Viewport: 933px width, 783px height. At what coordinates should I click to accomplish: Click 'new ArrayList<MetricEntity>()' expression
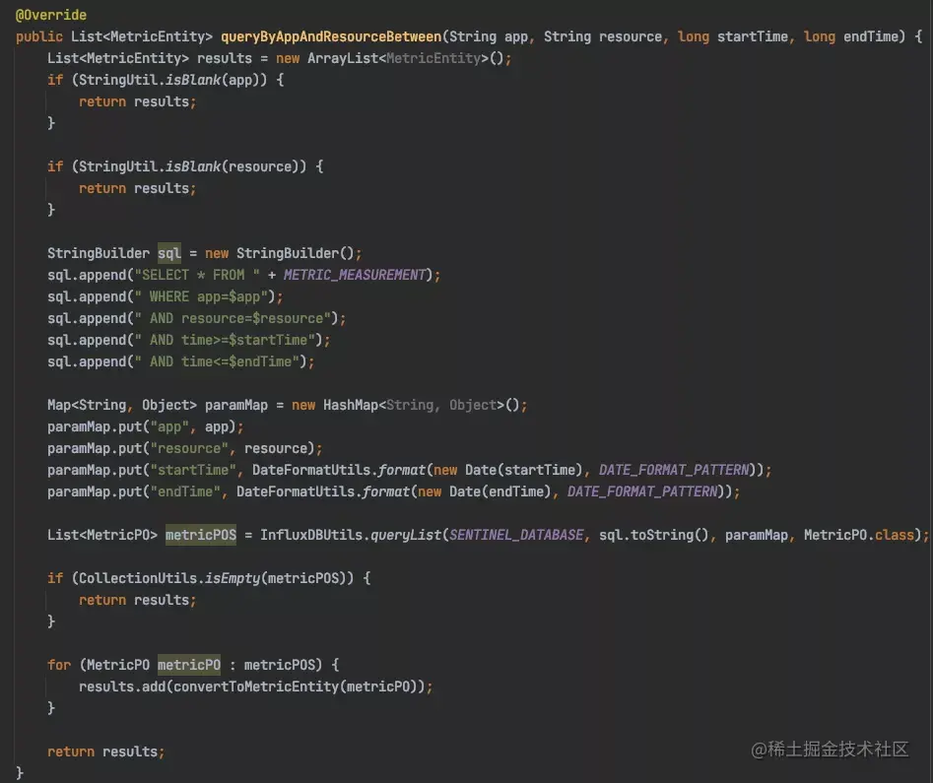[390, 58]
